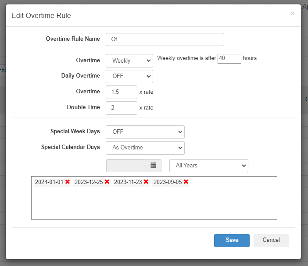Focus the Overtime Rule Name field
The image size is (308, 266).
(x=165, y=39)
